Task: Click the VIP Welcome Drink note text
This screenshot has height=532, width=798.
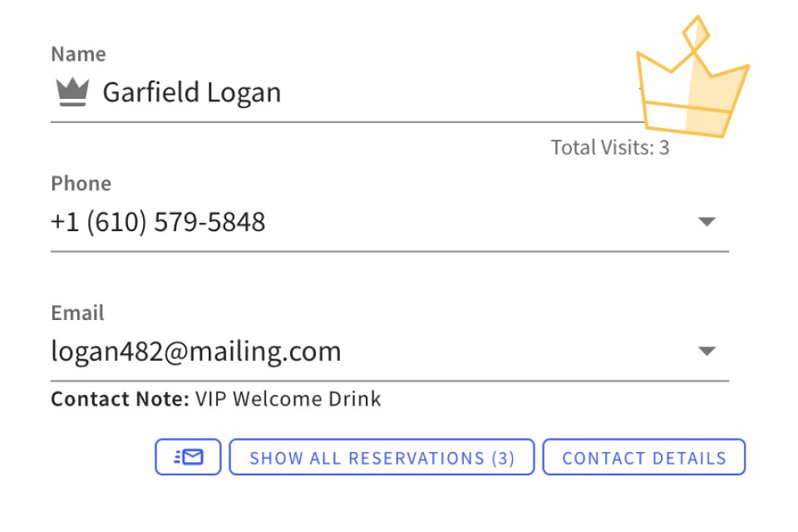Action: click(x=288, y=399)
